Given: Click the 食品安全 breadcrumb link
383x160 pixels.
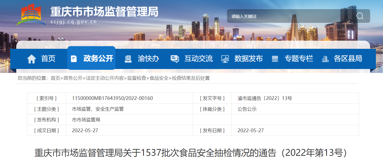Looking at the screenshot, I should (x=159, y=78).
